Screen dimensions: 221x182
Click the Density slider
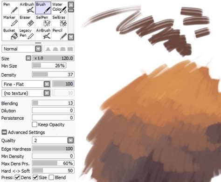point(53,75)
